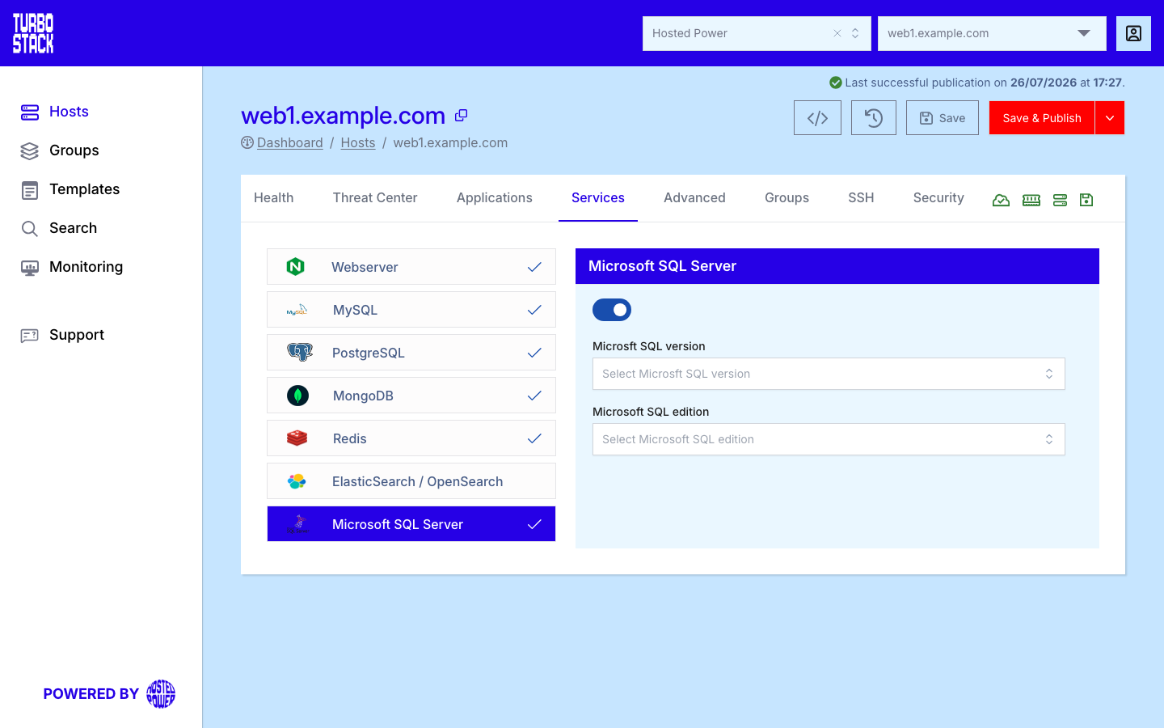Select the Redis service row

tap(411, 438)
